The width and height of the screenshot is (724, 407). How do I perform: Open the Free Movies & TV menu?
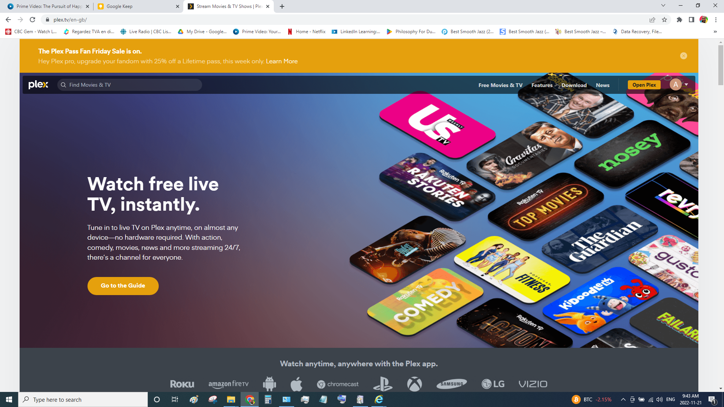tap(500, 85)
